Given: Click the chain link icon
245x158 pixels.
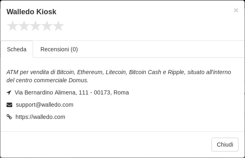Looking at the screenshot, I should coord(9,117).
